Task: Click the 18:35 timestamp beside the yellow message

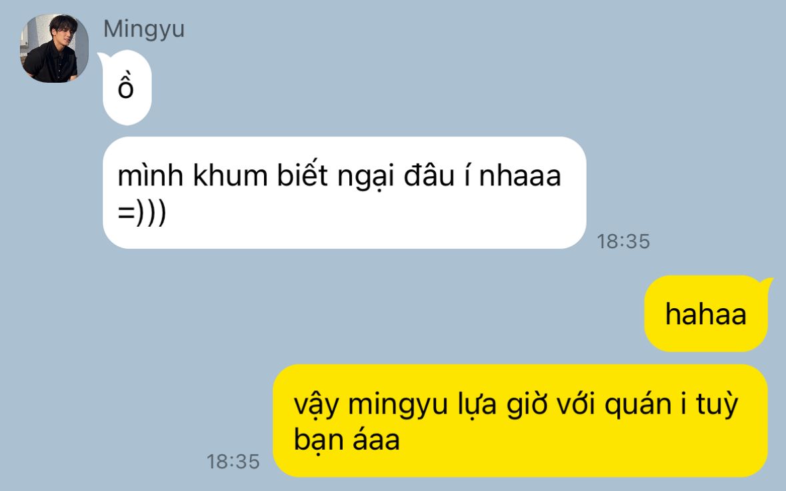Action: [x=233, y=462]
